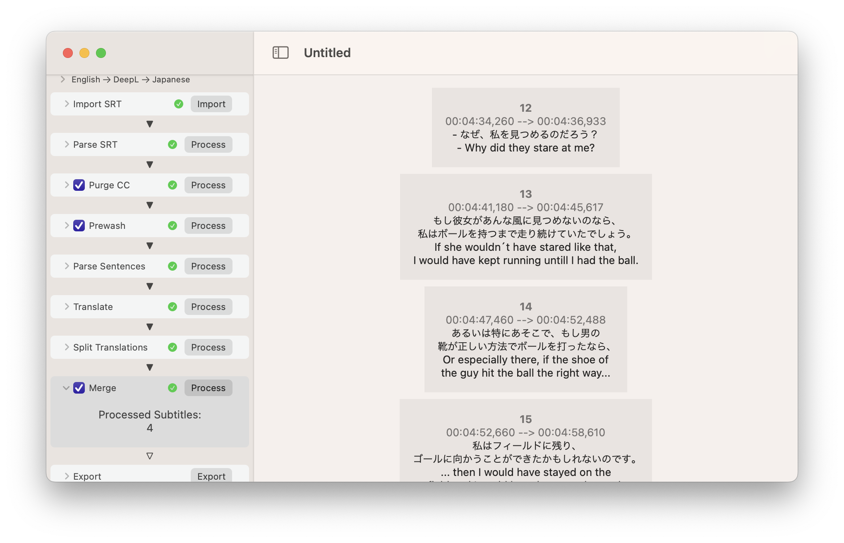Expand English → DeepL → Japanese header
The width and height of the screenshot is (844, 543).
point(63,79)
